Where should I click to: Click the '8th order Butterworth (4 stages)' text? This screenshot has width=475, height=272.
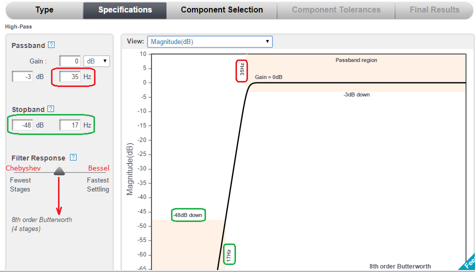click(x=42, y=224)
